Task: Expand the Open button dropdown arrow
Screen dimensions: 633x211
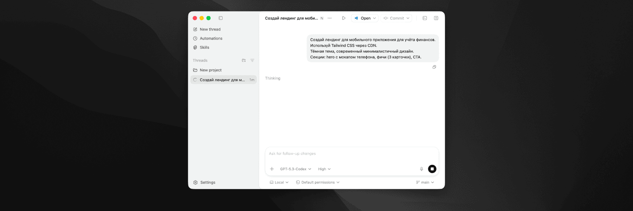Action: tap(375, 18)
